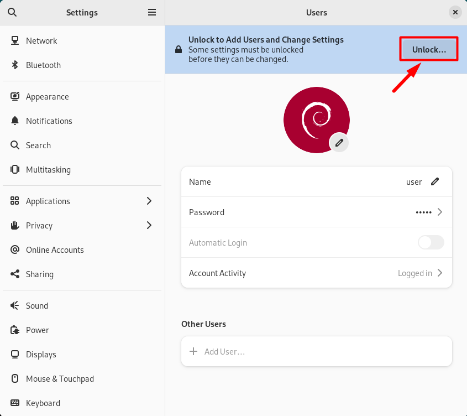The image size is (467, 416).
Task: Click the Network sidebar icon
Action: (x=14, y=40)
